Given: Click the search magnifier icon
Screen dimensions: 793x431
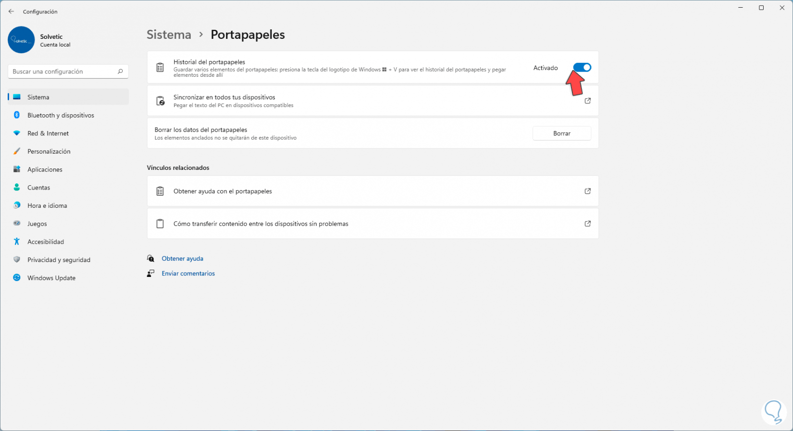Looking at the screenshot, I should click(x=120, y=72).
